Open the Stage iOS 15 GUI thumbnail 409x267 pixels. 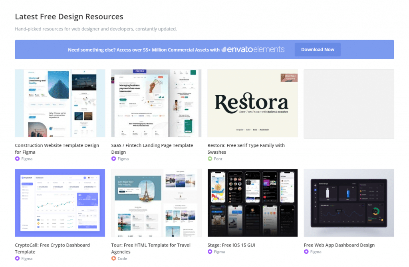click(252, 203)
